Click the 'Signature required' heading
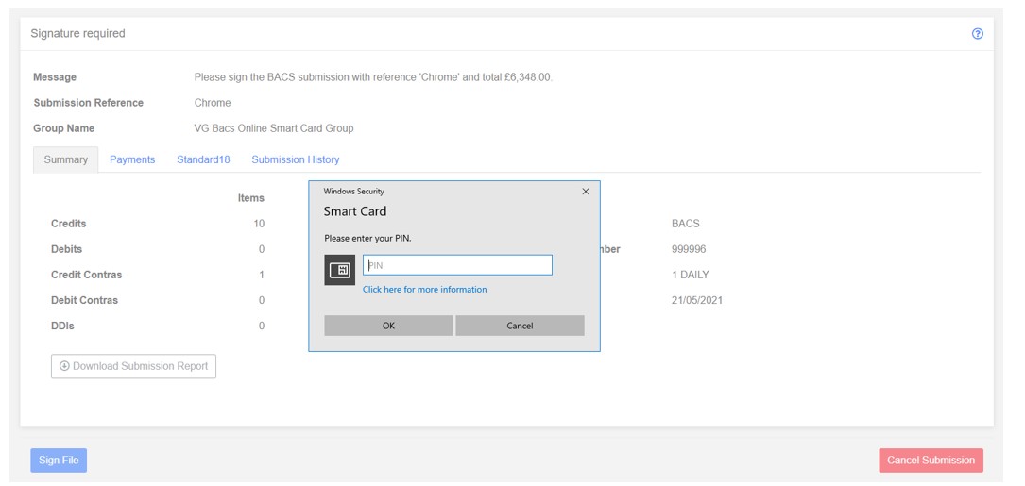The height and width of the screenshot is (486, 1025). (77, 33)
